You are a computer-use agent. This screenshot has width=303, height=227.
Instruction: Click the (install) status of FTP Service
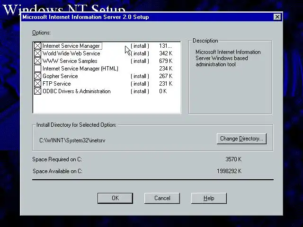pyautogui.click(x=140, y=84)
